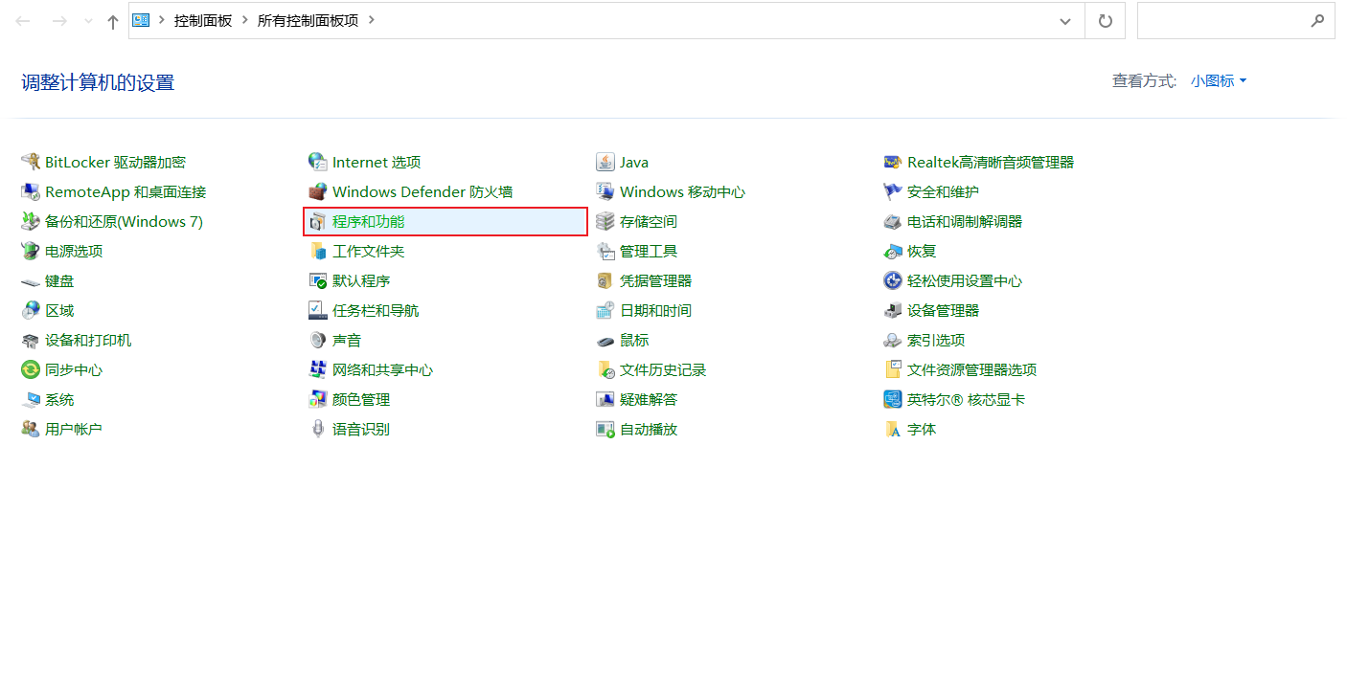The image size is (1347, 690).
Task: Click the 设备管理器 icon
Action: point(893,311)
